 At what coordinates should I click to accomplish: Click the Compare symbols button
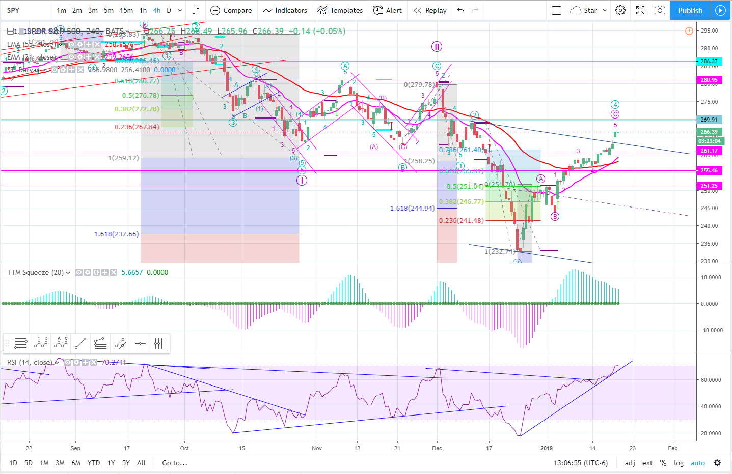231,10
